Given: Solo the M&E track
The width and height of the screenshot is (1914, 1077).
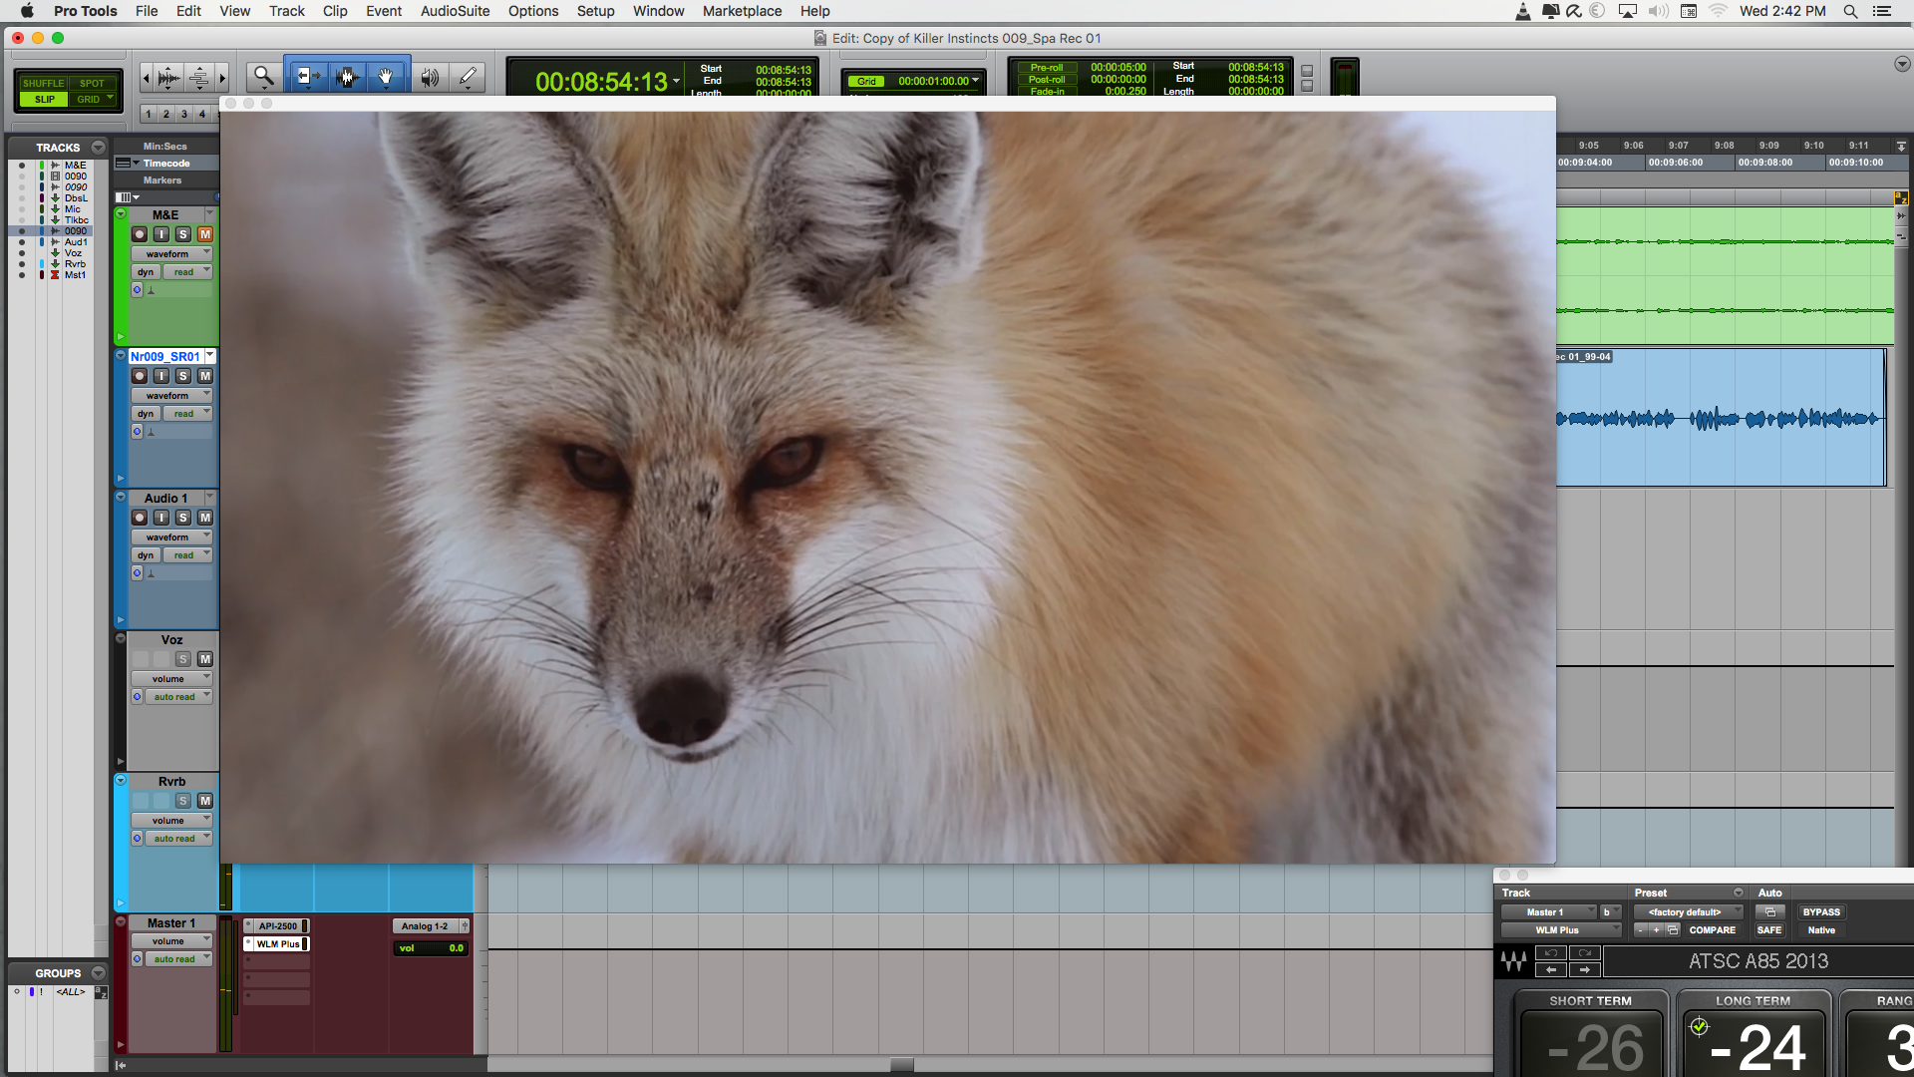Looking at the screenshot, I should tap(183, 234).
